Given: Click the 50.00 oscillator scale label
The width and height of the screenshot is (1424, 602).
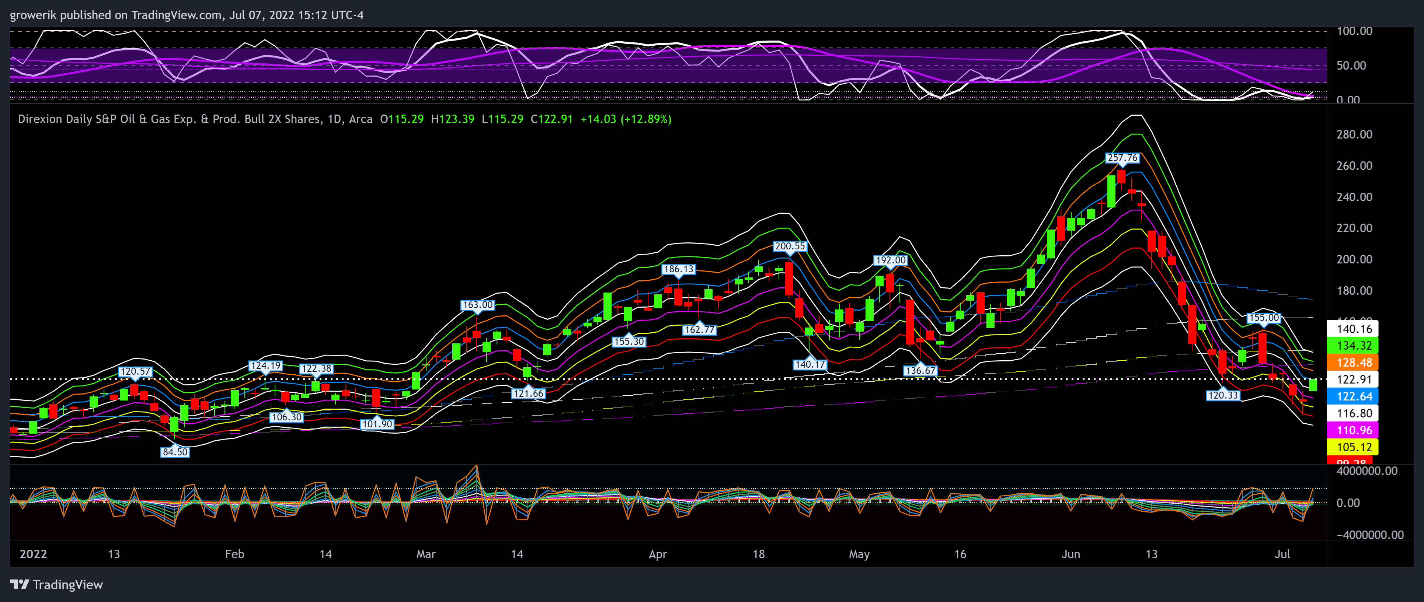Looking at the screenshot, I should point(1352,66).
